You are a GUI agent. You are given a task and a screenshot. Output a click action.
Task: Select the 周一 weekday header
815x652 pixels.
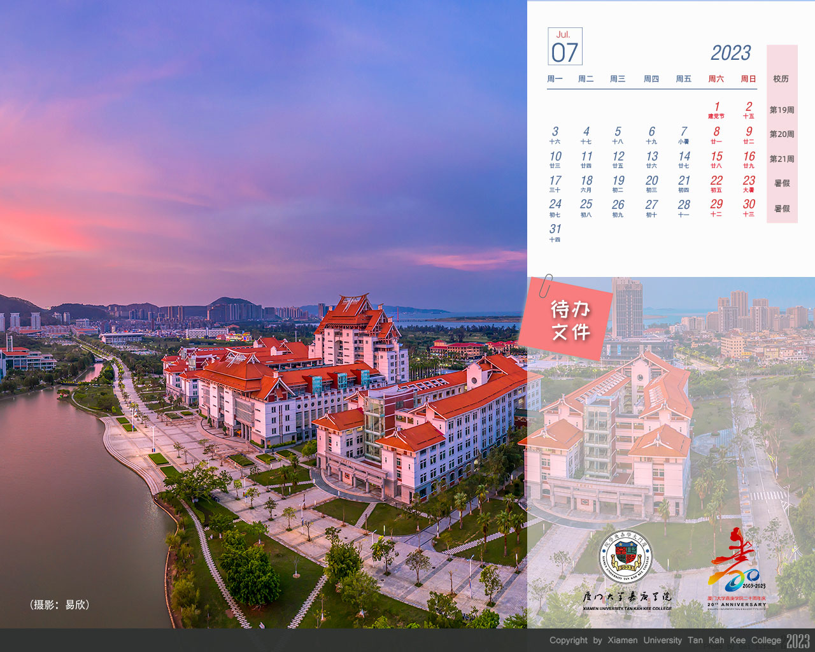[555, 79]
